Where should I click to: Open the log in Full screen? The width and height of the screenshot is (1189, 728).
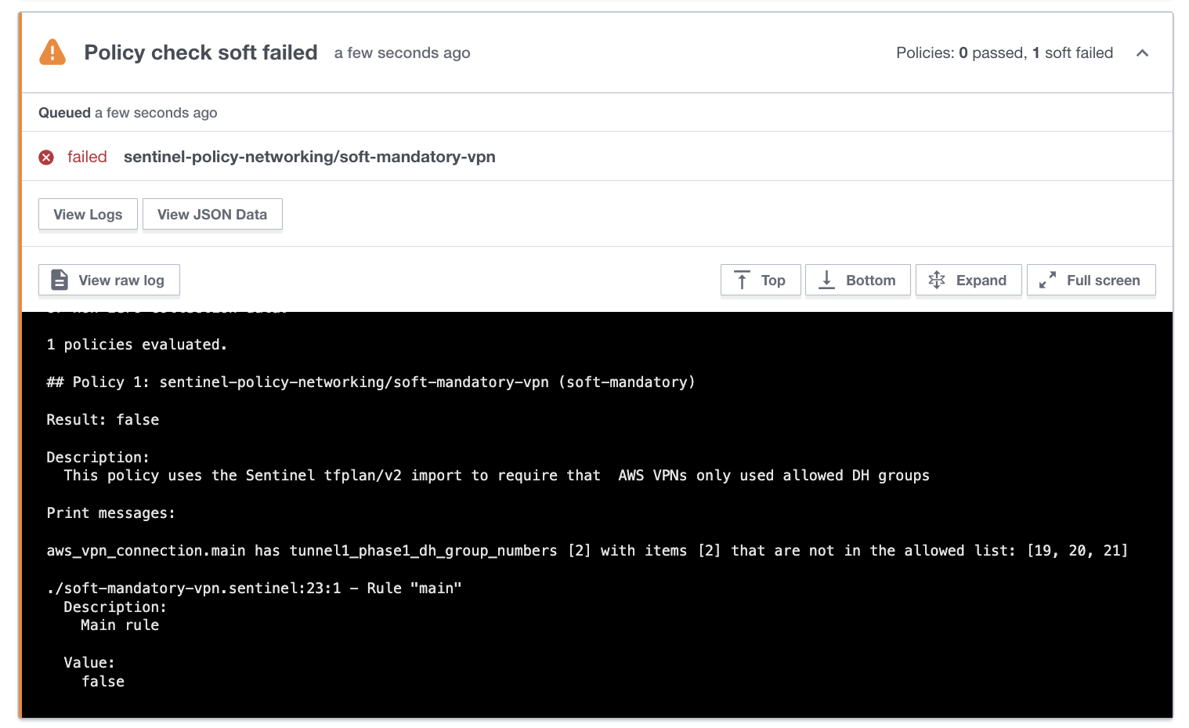pos(1090,281)
